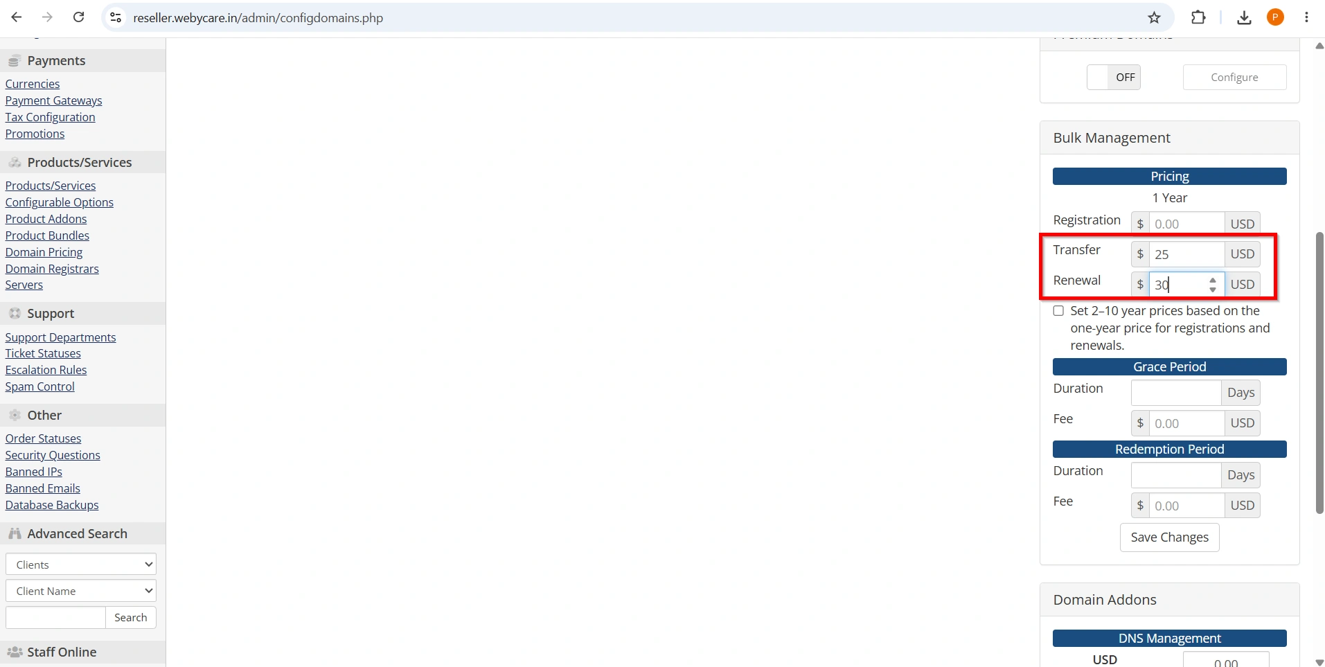
Task: Check the Set 2–10 year prices checkbox
Action: click(x=1058, y=311)
